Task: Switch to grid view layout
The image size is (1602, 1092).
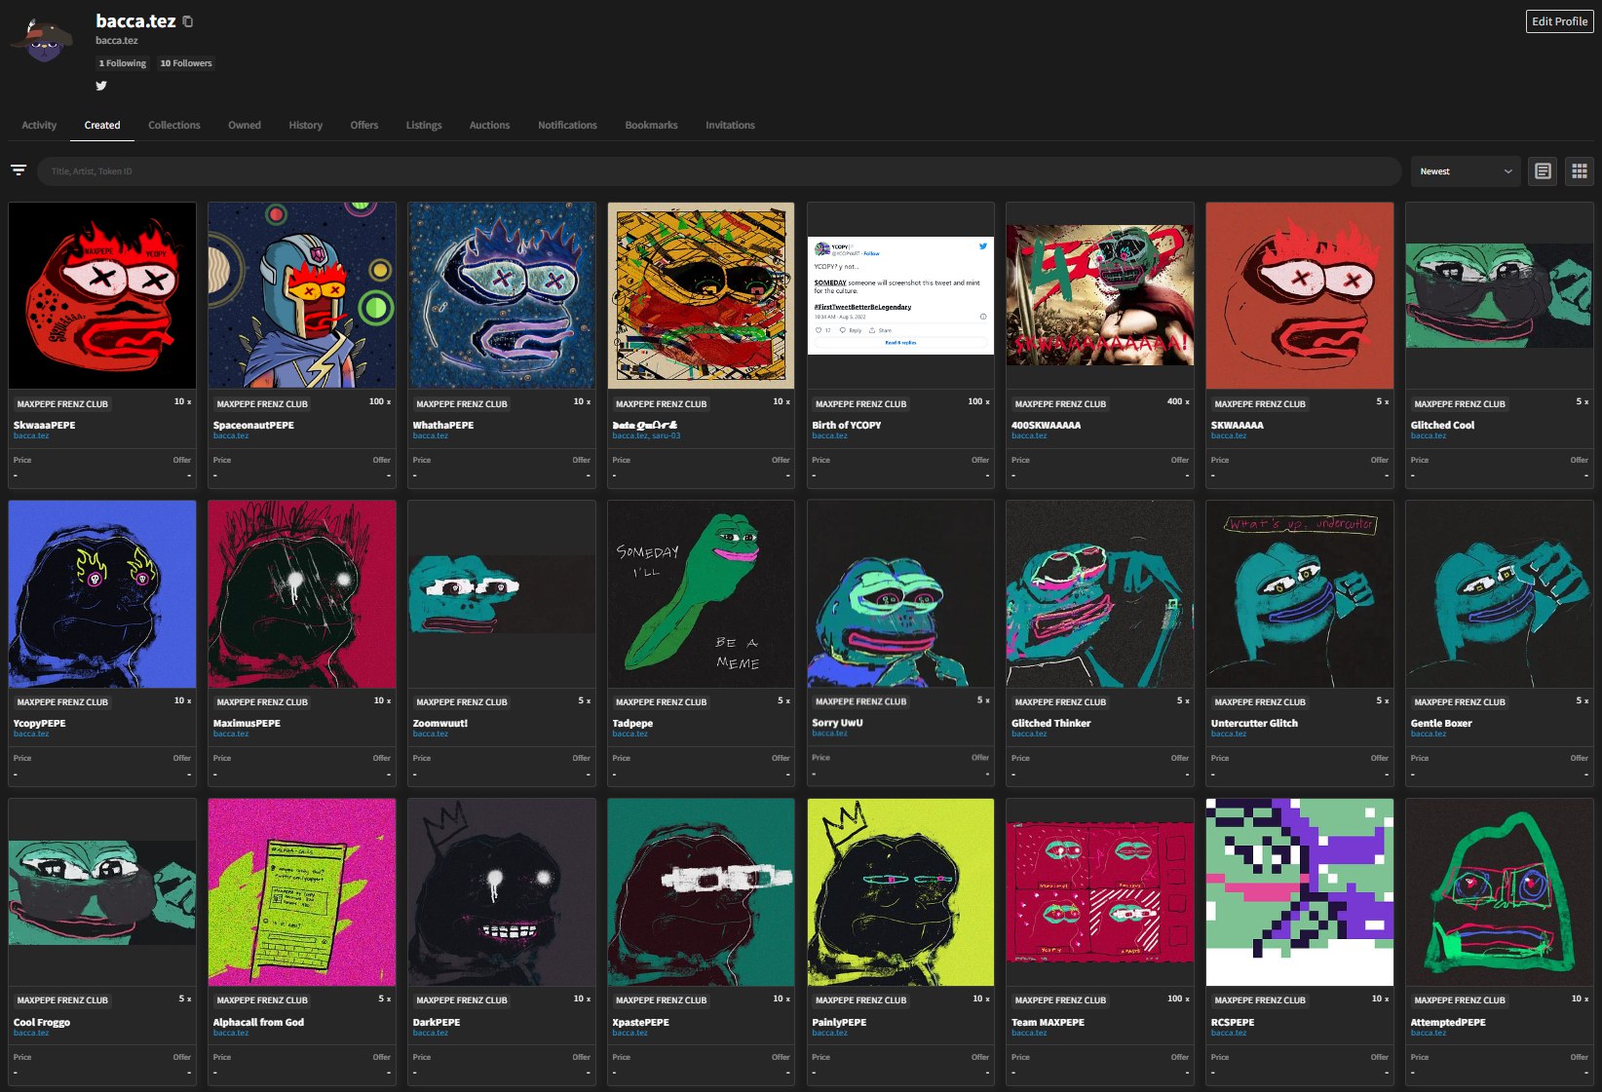Action: (1580, 171)
